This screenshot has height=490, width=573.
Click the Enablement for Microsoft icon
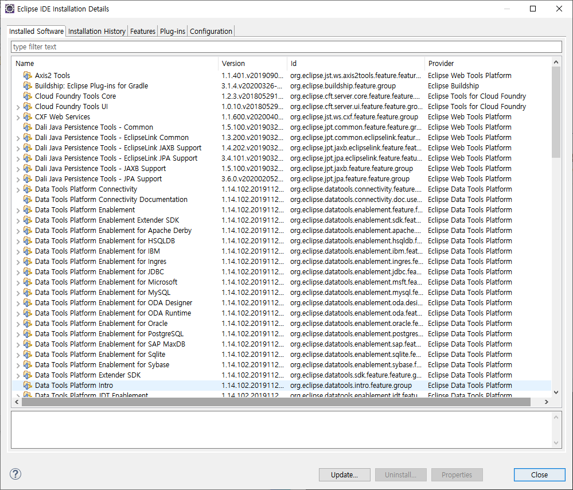click(x=28, y=282)
